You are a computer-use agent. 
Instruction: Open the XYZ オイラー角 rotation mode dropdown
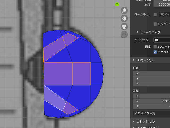click(x=151, y=113)
